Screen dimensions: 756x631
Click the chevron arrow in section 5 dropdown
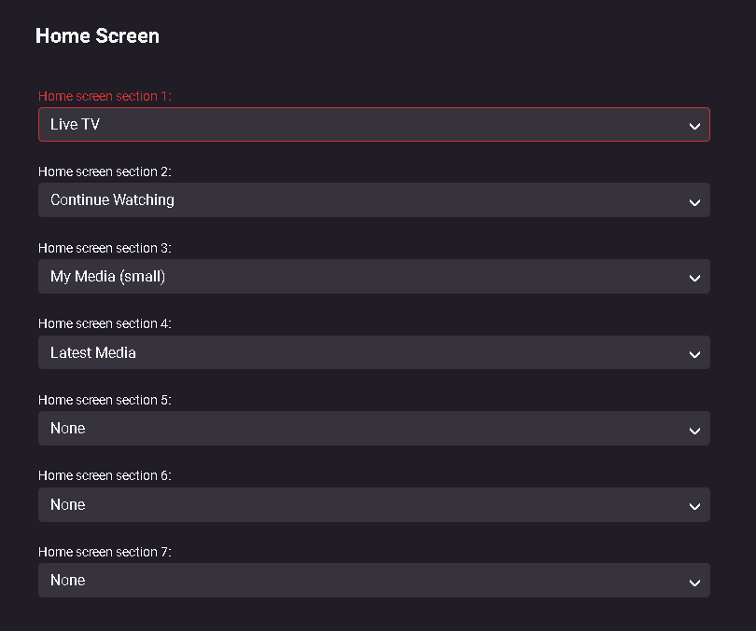pyautogui.click(x=693, y=430)
